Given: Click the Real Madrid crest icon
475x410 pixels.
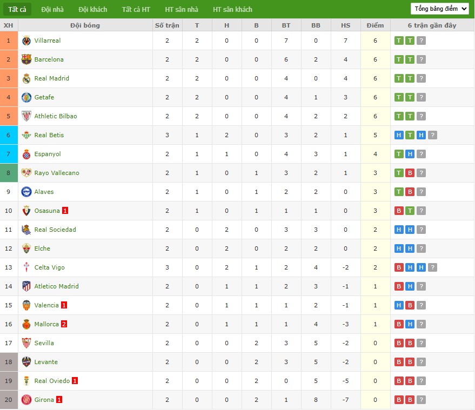Looking at the screenshot, I should [x=26, y=78].
